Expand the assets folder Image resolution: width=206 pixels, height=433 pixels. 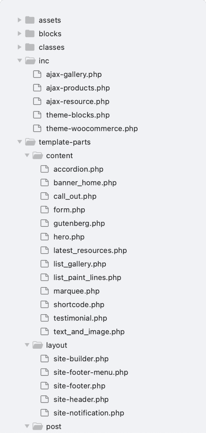tap(19, 20)
